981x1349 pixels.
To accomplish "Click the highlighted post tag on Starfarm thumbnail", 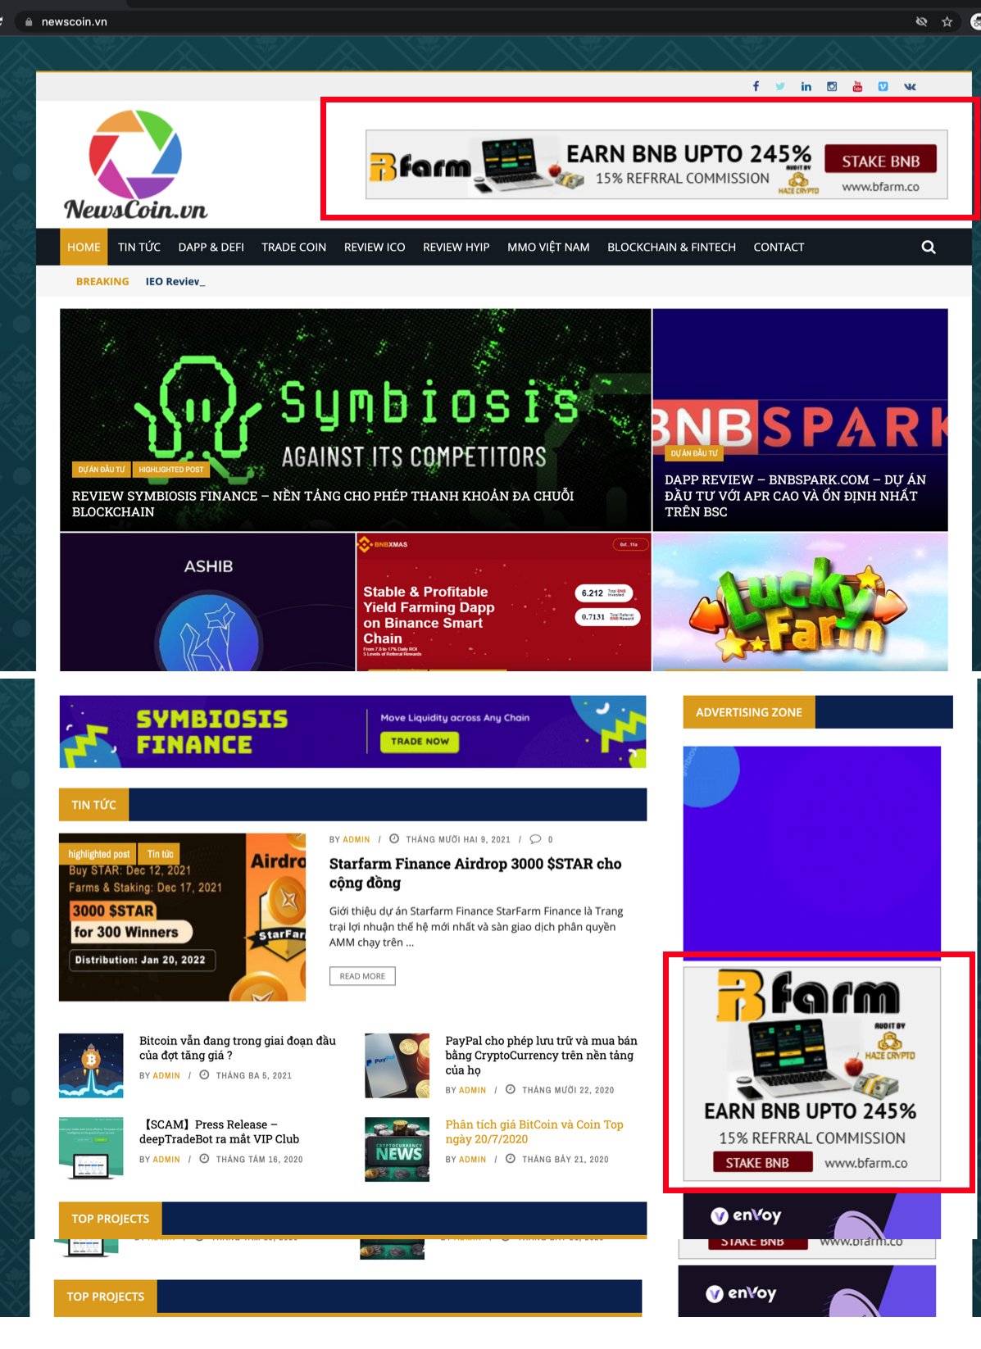I will pos(99,854).
